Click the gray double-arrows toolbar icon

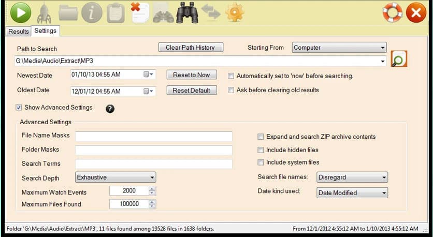211,12
